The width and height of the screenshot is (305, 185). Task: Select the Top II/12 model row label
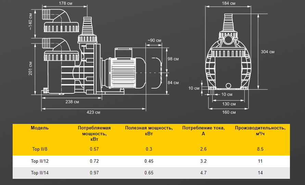click(40, 161)
